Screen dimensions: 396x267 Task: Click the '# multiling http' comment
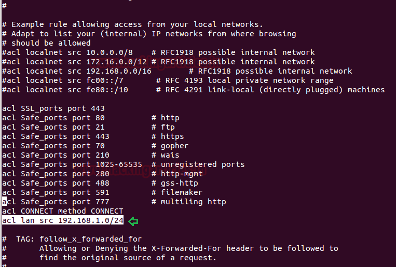[188, 202]
